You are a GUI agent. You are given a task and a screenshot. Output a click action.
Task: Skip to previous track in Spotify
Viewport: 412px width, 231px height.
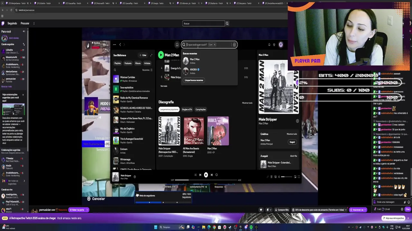tap(200, 175)
